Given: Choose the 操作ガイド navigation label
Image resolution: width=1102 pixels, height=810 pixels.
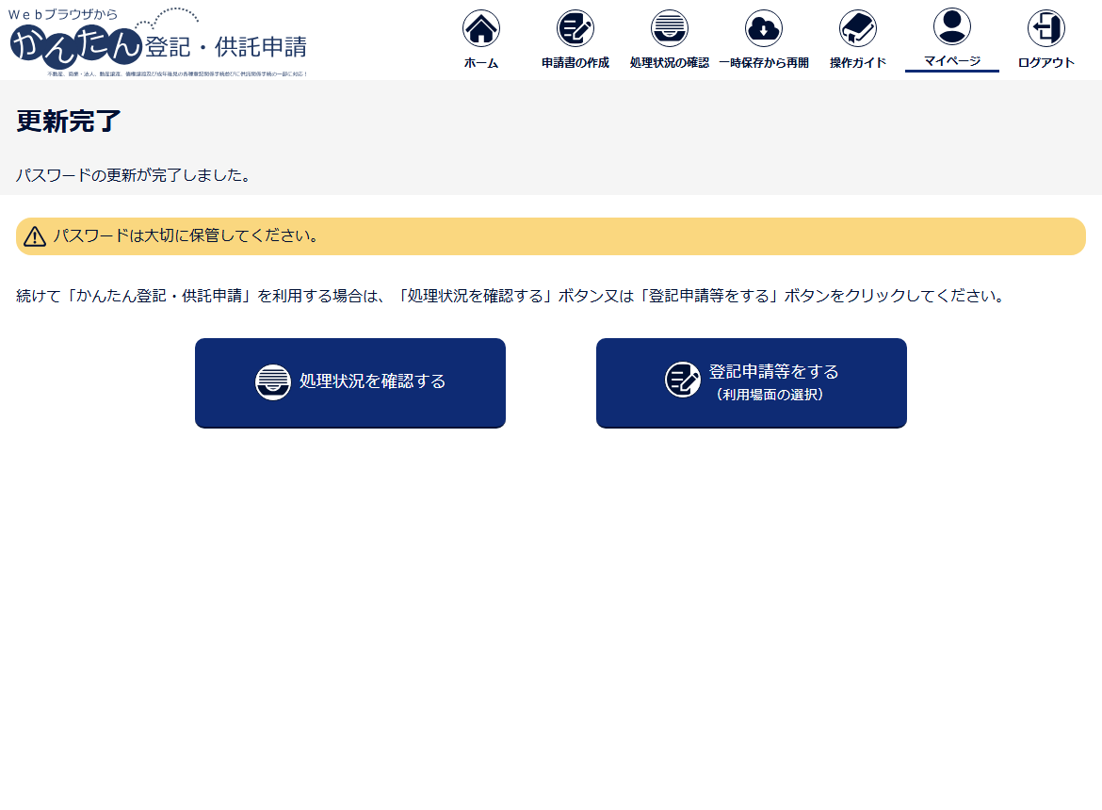Looking at the screenshot, I should pyautogui.click(x=858, y=63).
